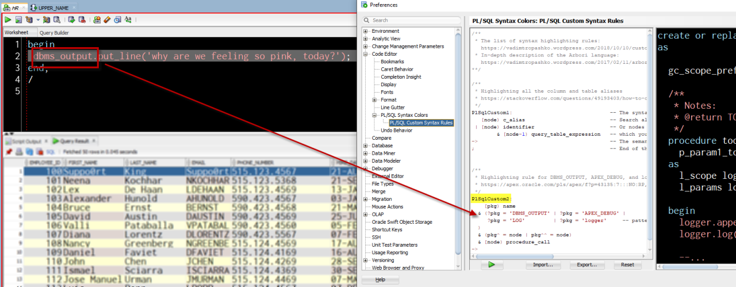
Task: Expand the Migration node
Action: [x=366, y=199]
